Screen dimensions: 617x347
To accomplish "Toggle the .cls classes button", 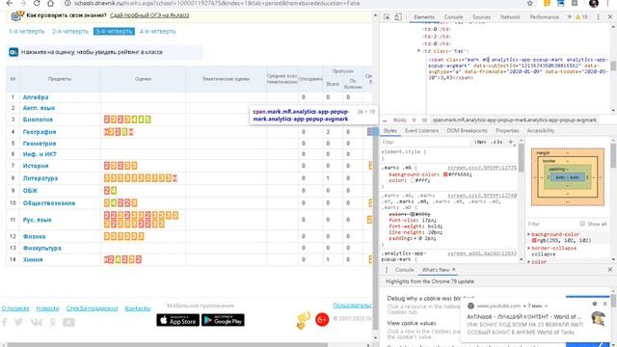I will [x=497, y=142].
